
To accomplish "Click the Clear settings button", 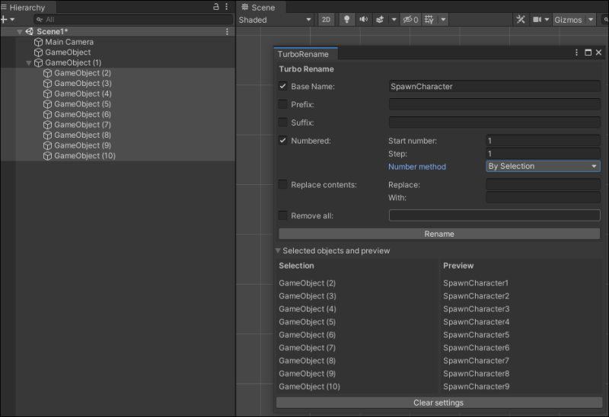I will pos(439,403).
